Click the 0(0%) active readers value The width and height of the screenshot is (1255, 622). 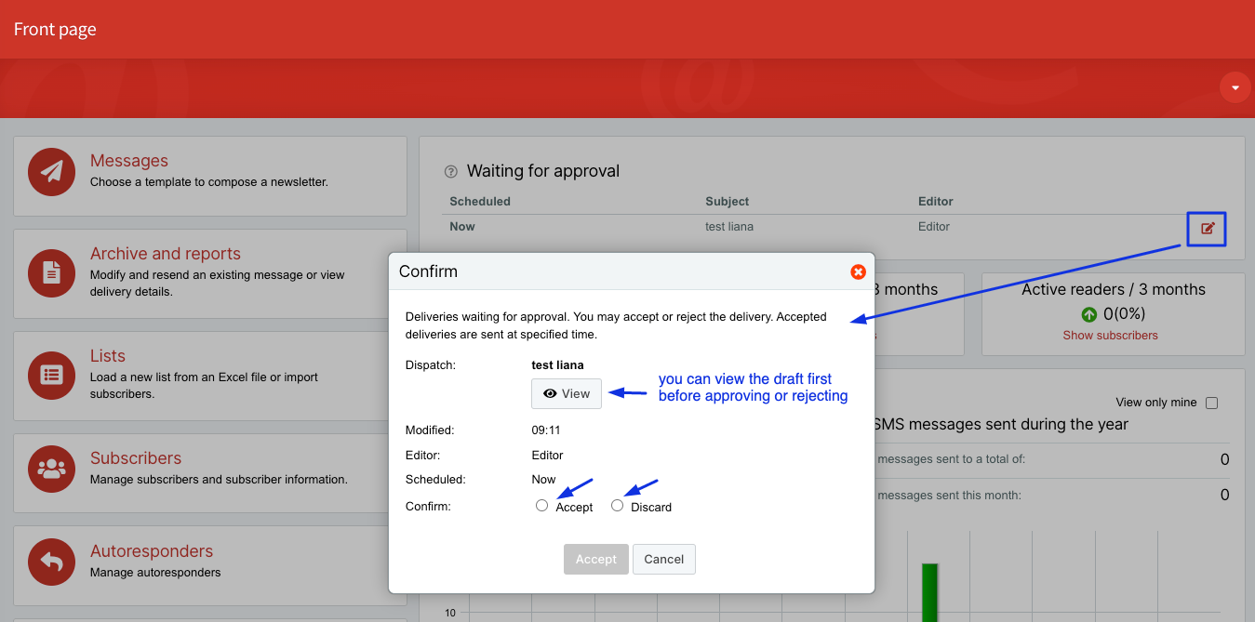(x=1125, y=315)
